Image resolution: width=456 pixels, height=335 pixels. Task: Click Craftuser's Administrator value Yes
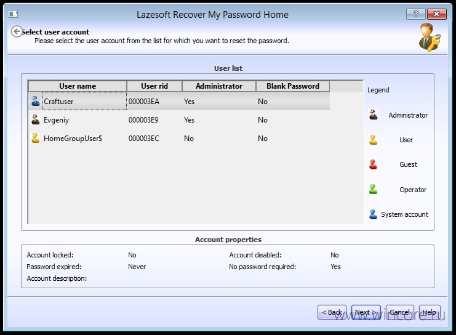click(190, 101)
